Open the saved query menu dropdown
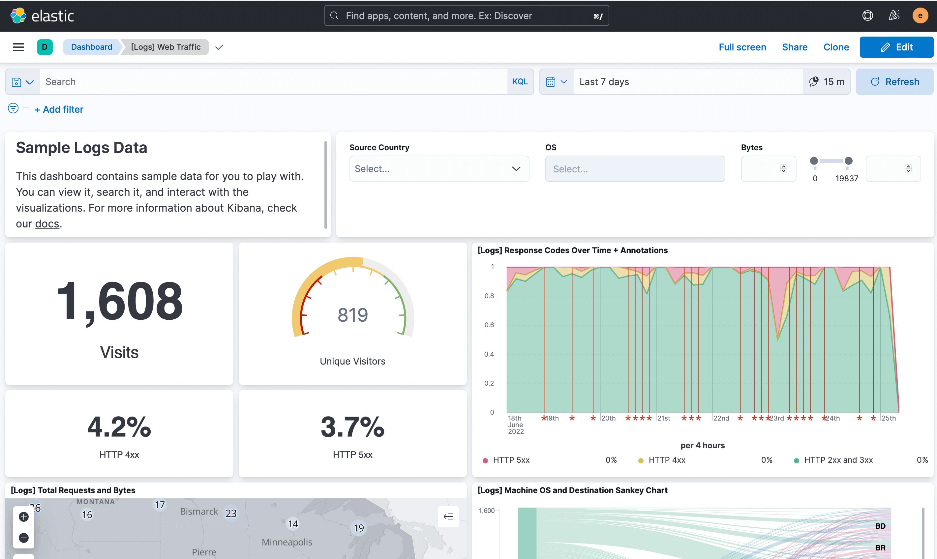The image size is (937, 559). tap(23, 82)
